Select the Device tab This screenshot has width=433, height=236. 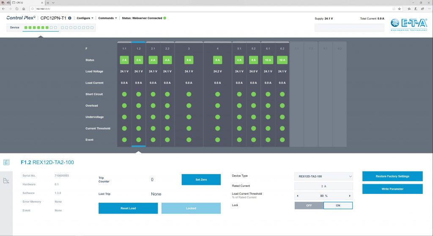click(x=15, y=28)
